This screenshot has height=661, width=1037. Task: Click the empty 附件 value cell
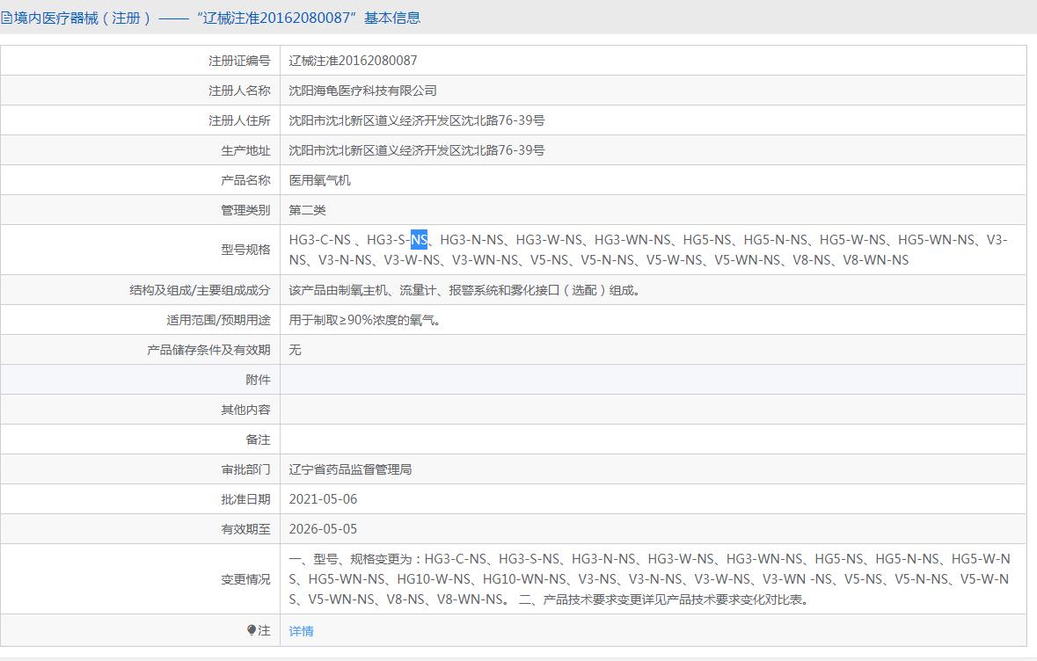click(x=653, y=380)
